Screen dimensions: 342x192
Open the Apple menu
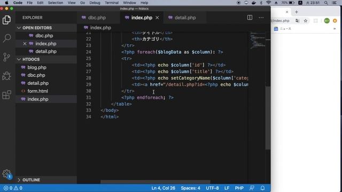point(6,3)
